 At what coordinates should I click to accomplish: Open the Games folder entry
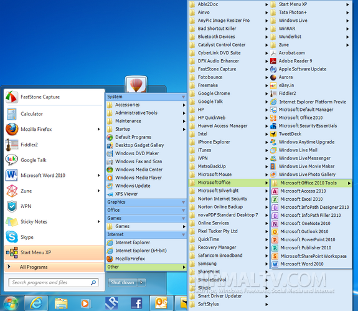point(146,226)
